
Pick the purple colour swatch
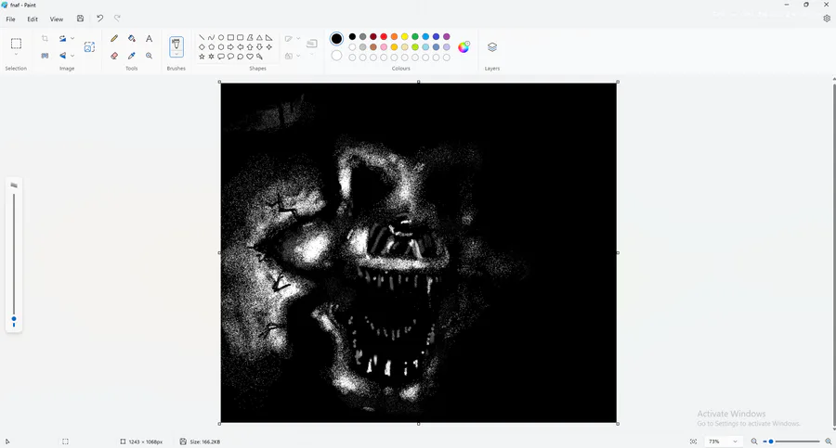click(x=446, y=37)
